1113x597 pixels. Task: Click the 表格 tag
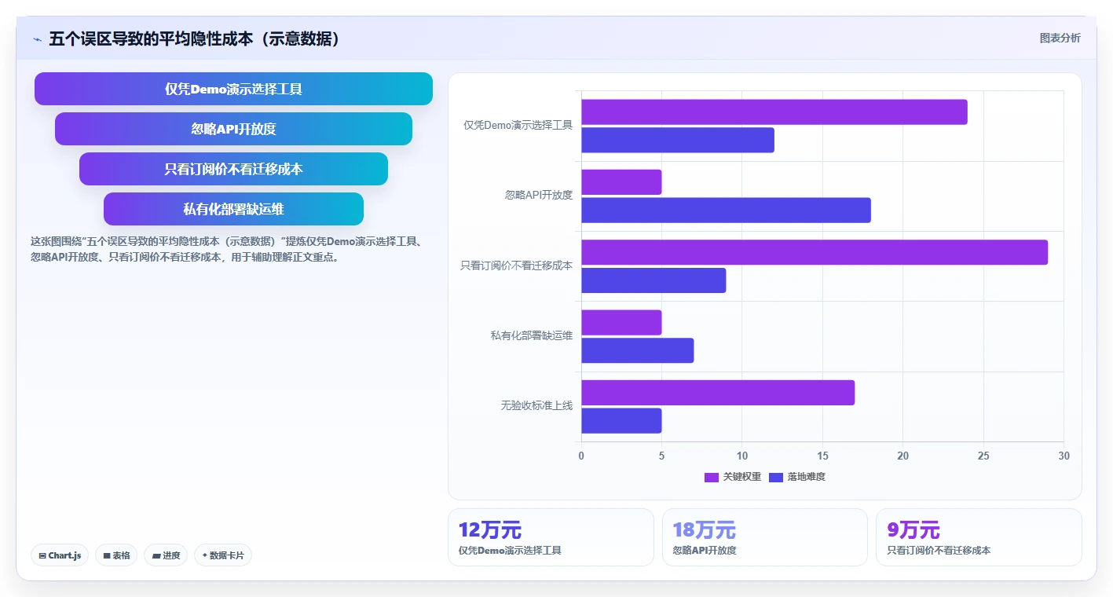(x=116, y=555)
